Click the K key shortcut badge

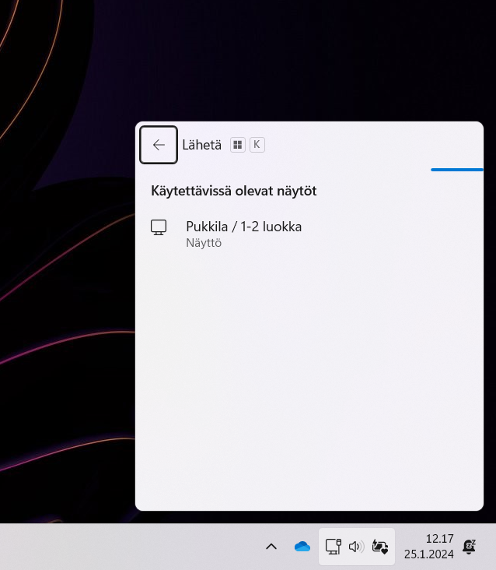pos(257,145)
